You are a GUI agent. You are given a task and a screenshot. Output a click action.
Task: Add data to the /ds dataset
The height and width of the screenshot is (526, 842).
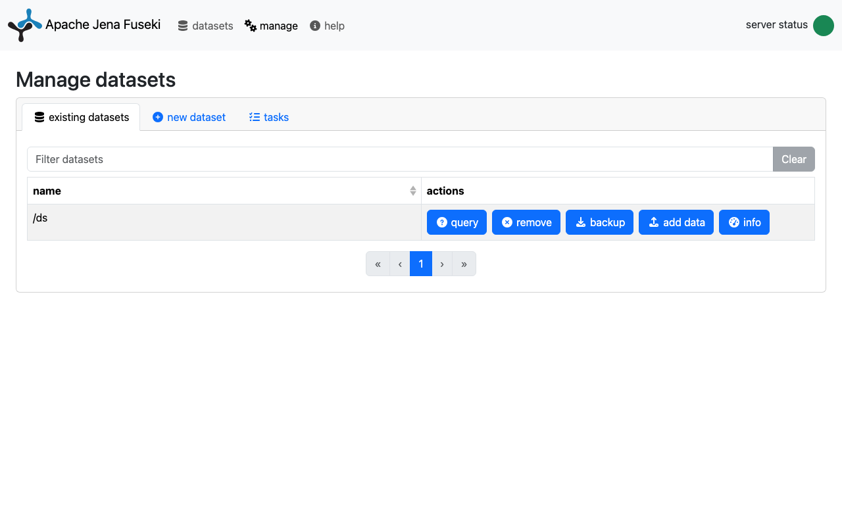676,222
